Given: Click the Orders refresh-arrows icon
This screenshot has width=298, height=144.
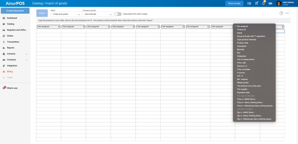Looking at the screenshot, I should pos(4,36).
